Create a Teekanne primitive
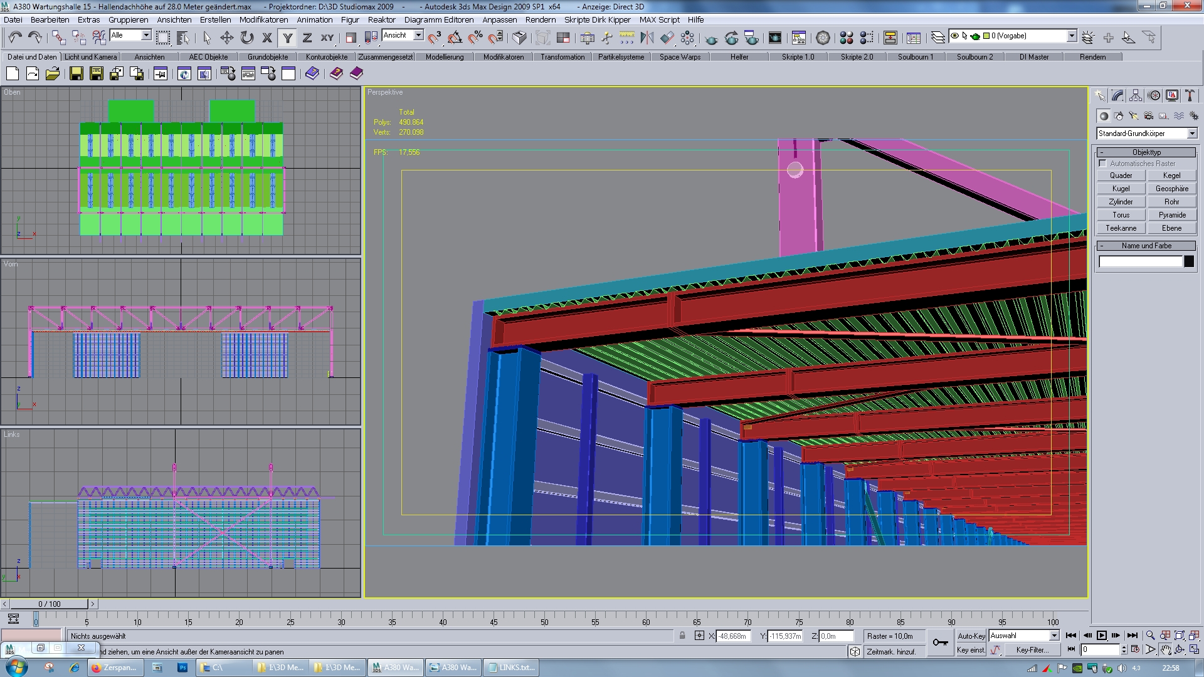Viewport: 1204px width, 677px height. (1121, 228)
